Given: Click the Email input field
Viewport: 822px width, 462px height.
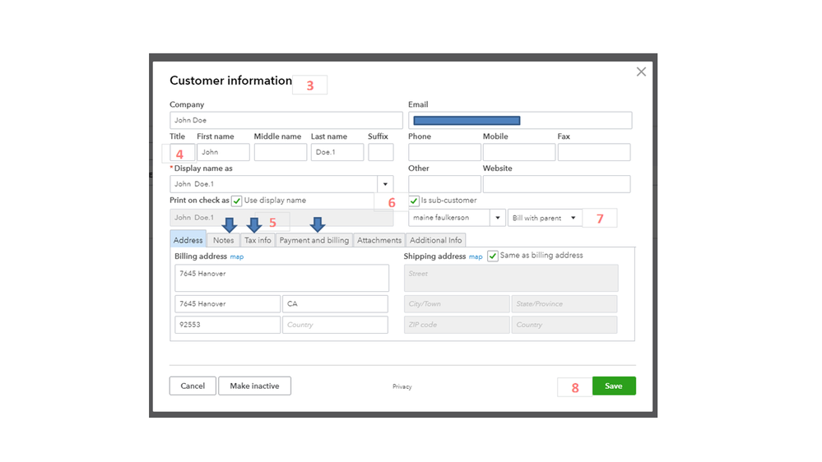Looking at the screenshot, I should [520, 121].
